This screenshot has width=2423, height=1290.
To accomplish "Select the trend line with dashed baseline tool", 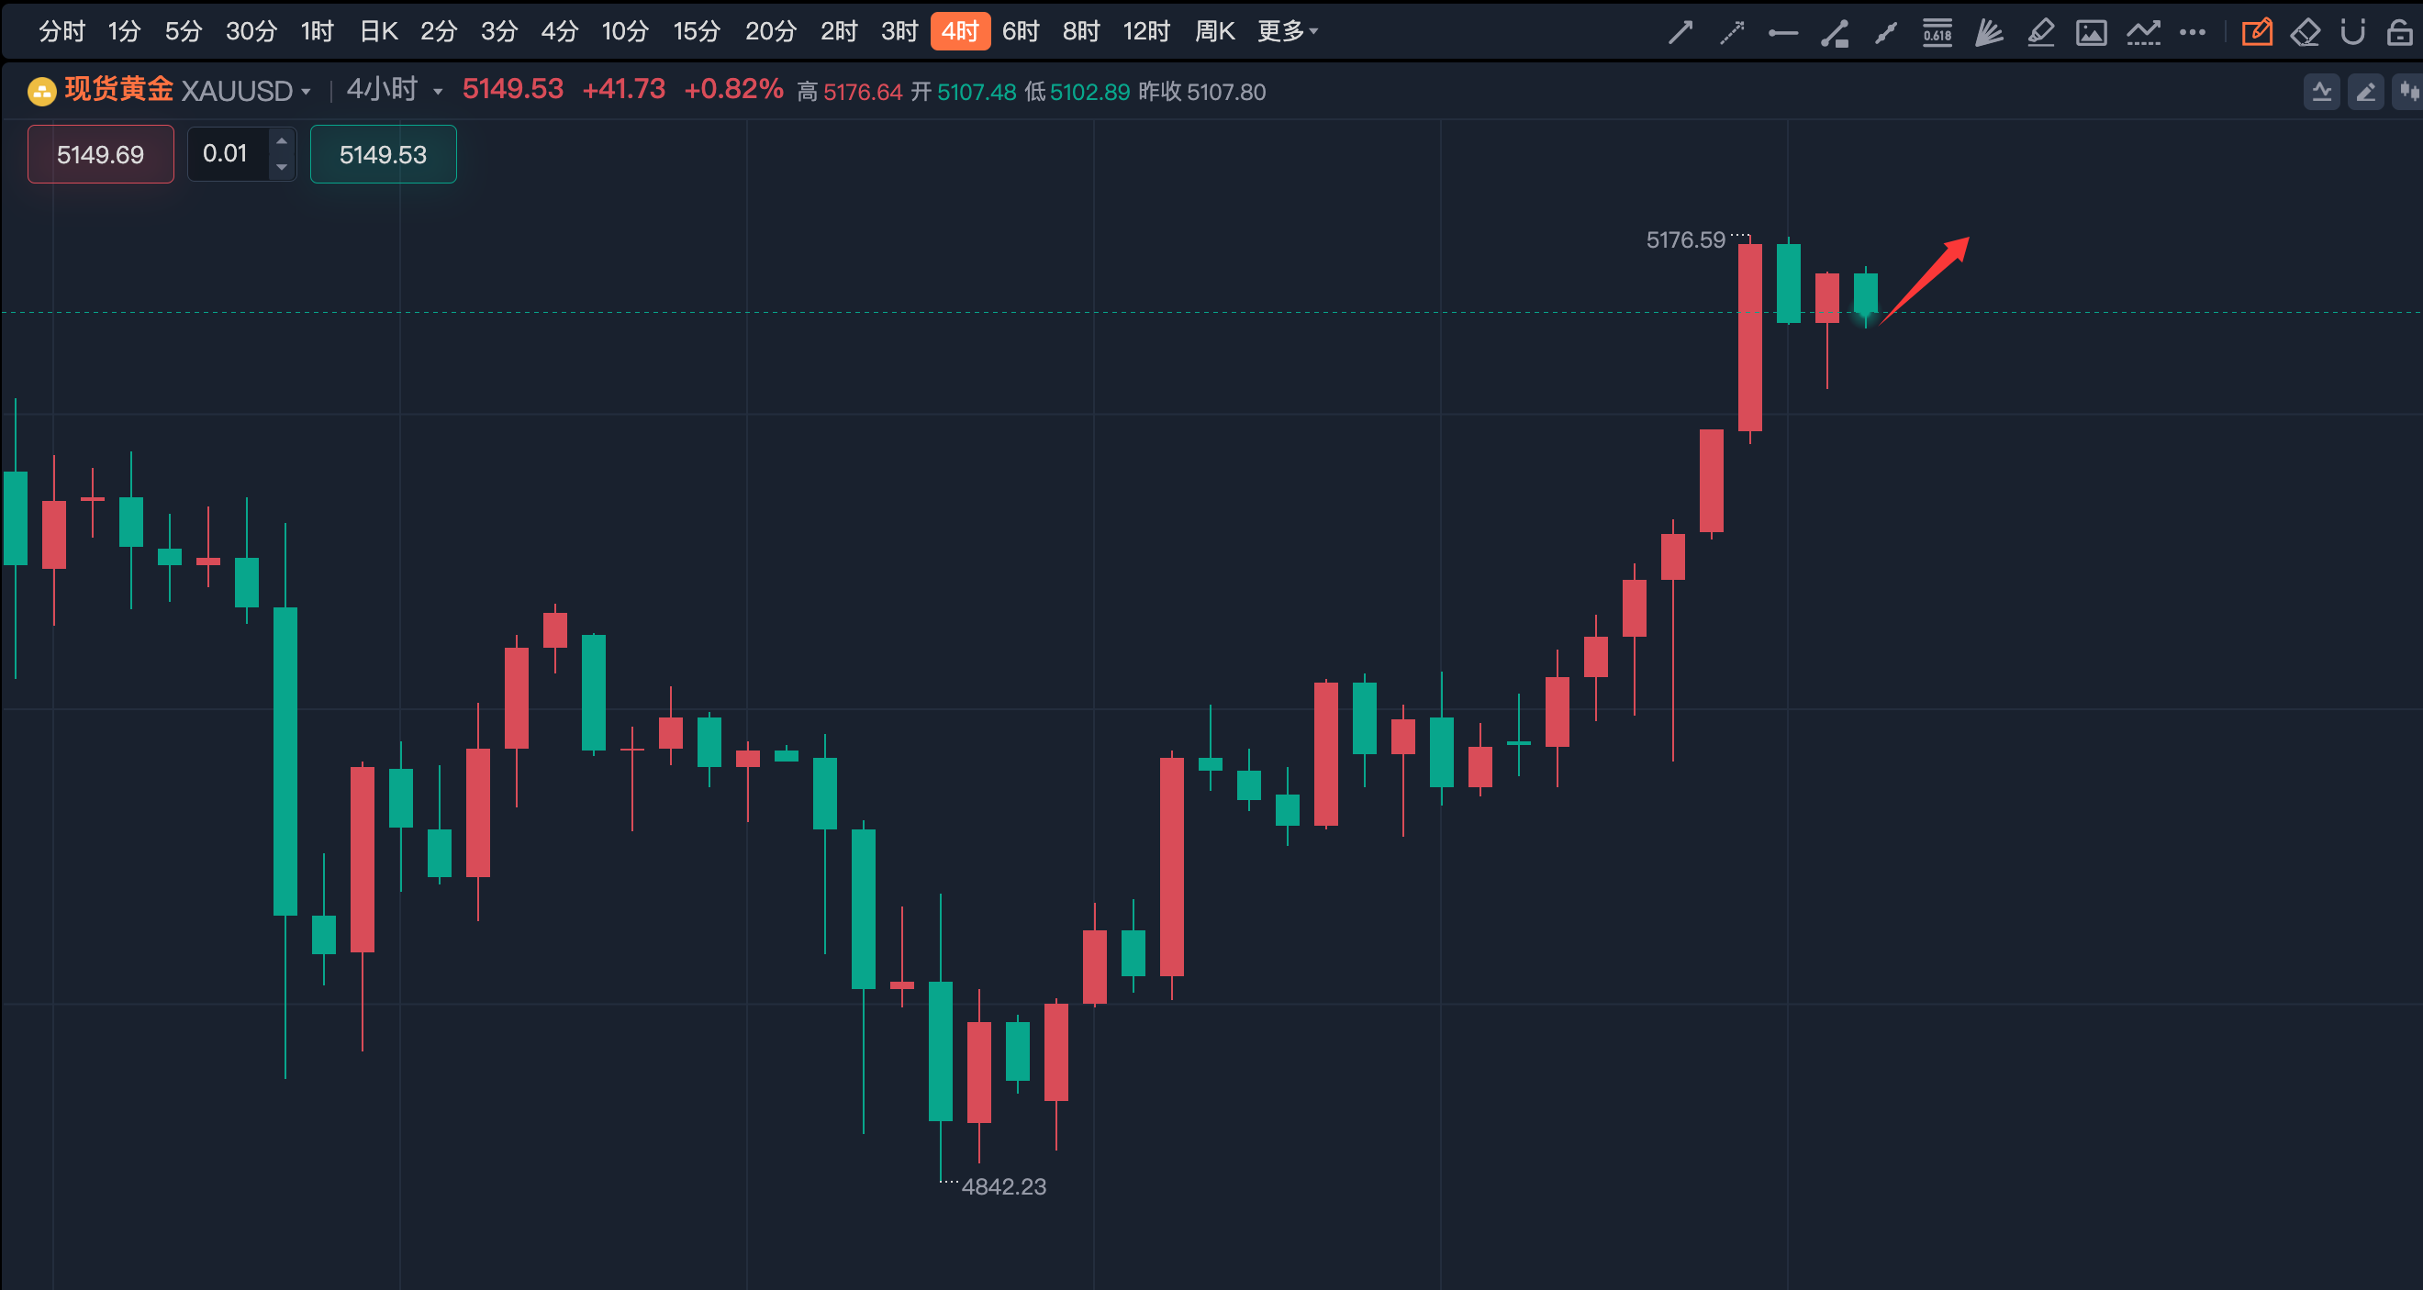I will point(2143,33).
